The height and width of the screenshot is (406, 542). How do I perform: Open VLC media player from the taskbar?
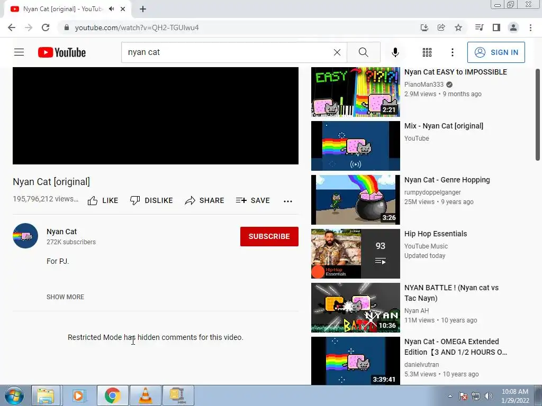tap(146, 395)
